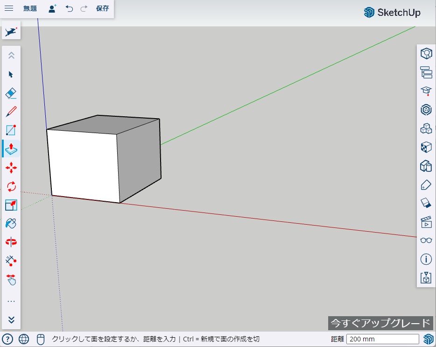Toggle the Entity Info panel

pyautogui.click(x=426, y=259)
